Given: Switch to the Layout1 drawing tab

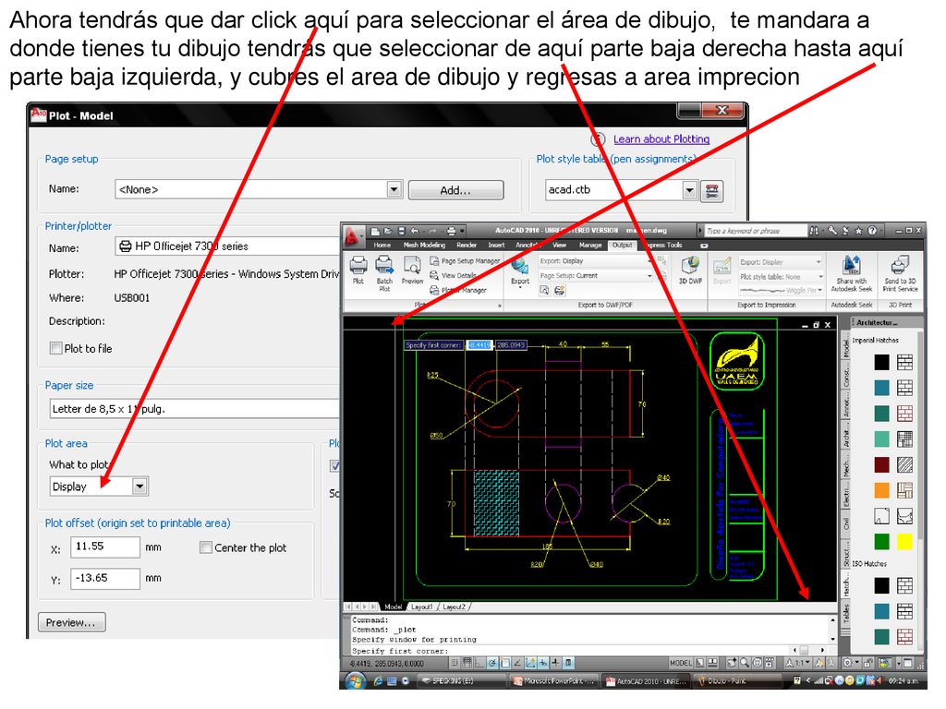Looking at the screenshot, I should [x=421, y=607].
